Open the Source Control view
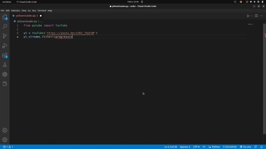Screen dimensions: 266x149 (5, 36)
